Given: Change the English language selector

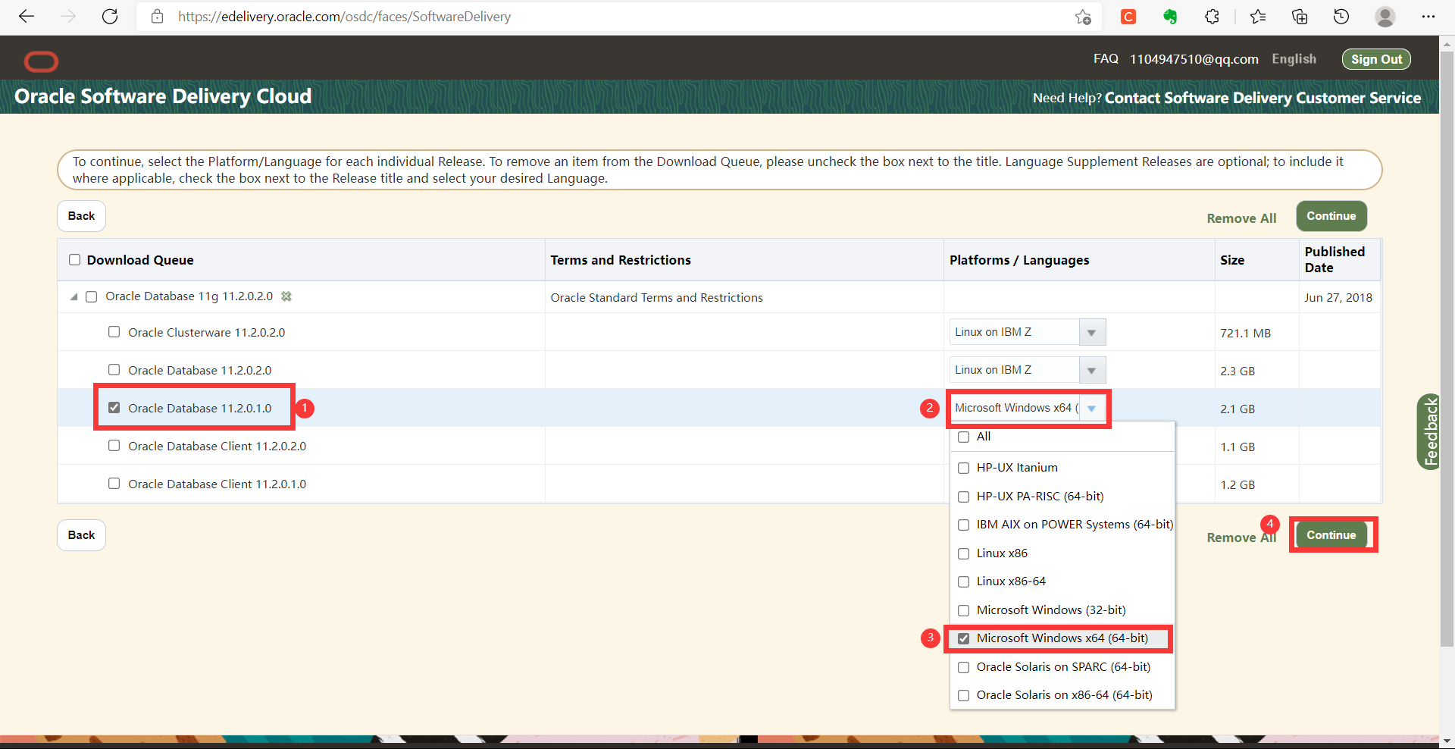Looking at the screenshot, I should pyautogui.click(x=1294, y=59).
